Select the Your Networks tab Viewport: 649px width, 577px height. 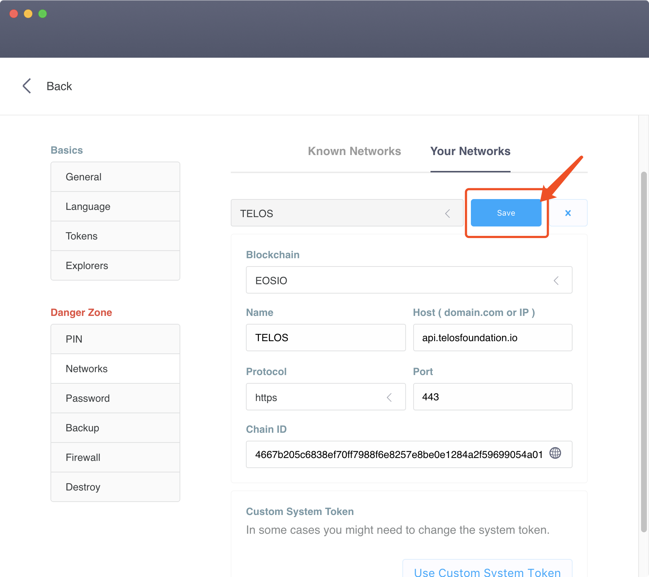point(470,151)
